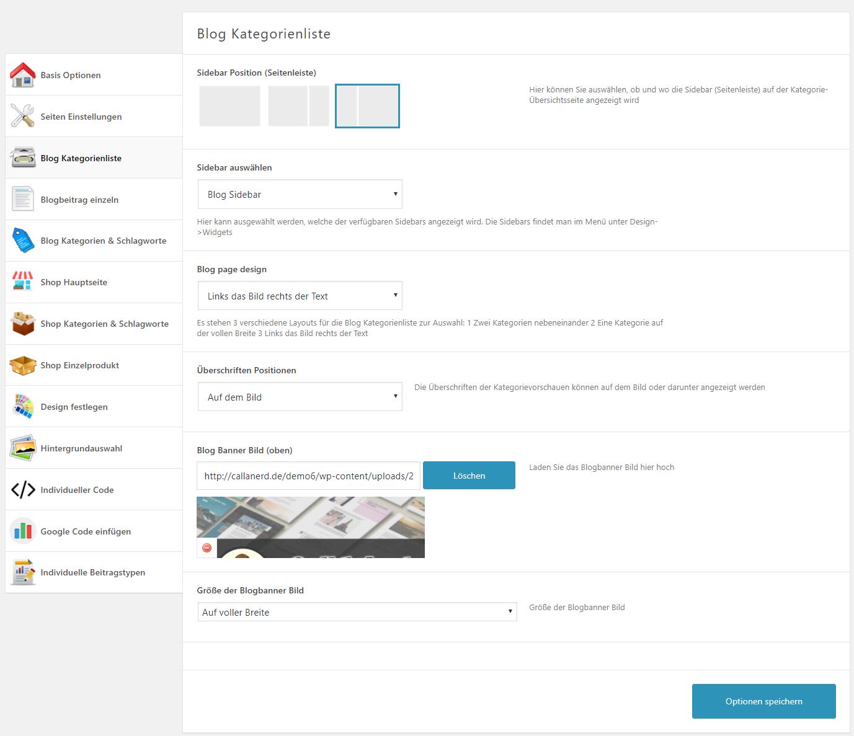Click the wrench icon for Seiten Einstellungen
854x736 pixels.
pos(23,117)
